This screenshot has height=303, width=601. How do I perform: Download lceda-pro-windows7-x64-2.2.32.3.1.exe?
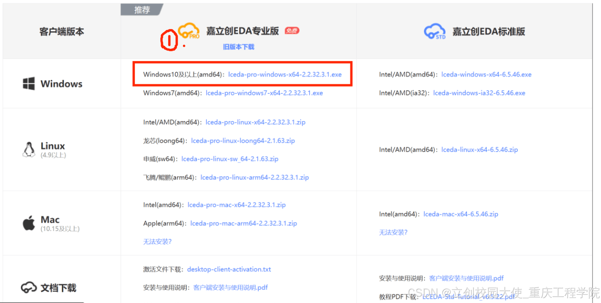264,93
